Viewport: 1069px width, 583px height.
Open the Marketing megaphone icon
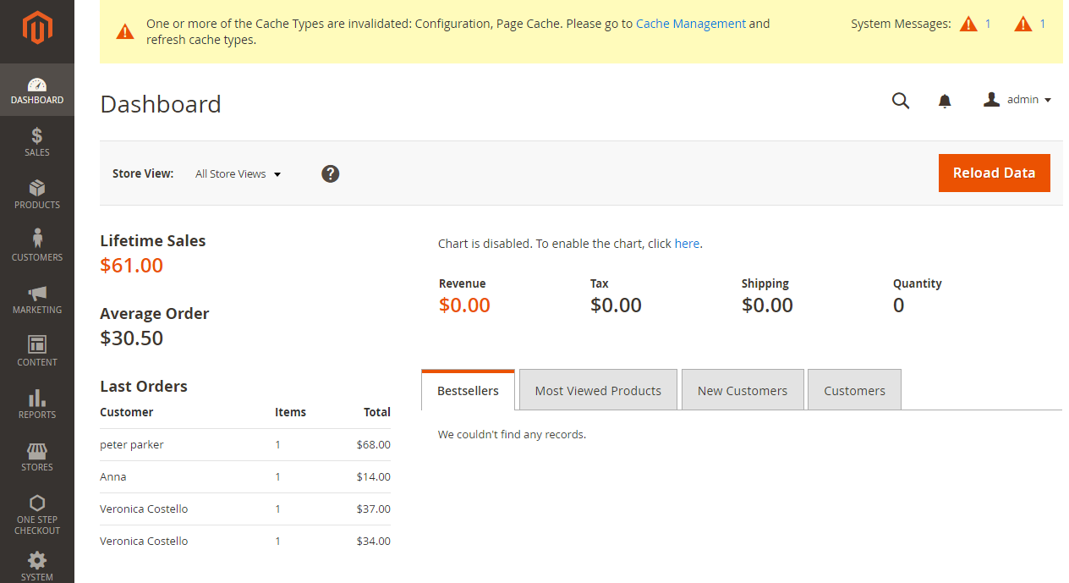pos(37,293)
